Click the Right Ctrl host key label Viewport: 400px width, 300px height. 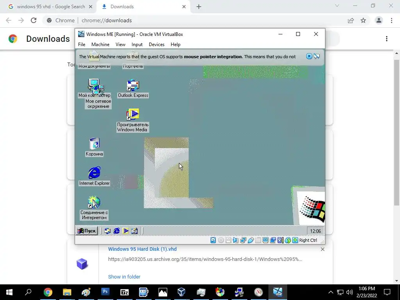[308, 240]
